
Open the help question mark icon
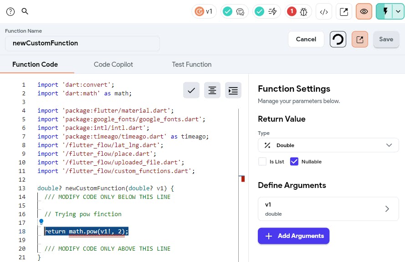tap(10, 12)
